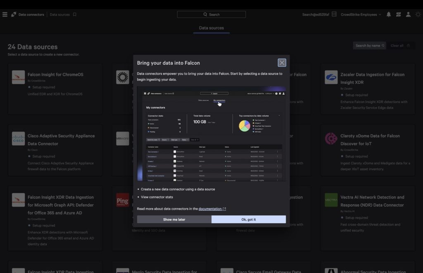The image size is (423, 273).
Task: Click the external link icon beside documentation
Action: 224,209
